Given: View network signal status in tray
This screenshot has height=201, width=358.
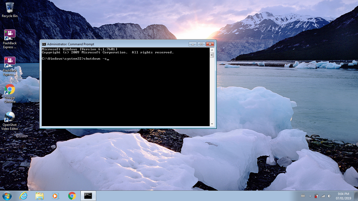Looking at the screenshot, I should (x=323, y=196).
